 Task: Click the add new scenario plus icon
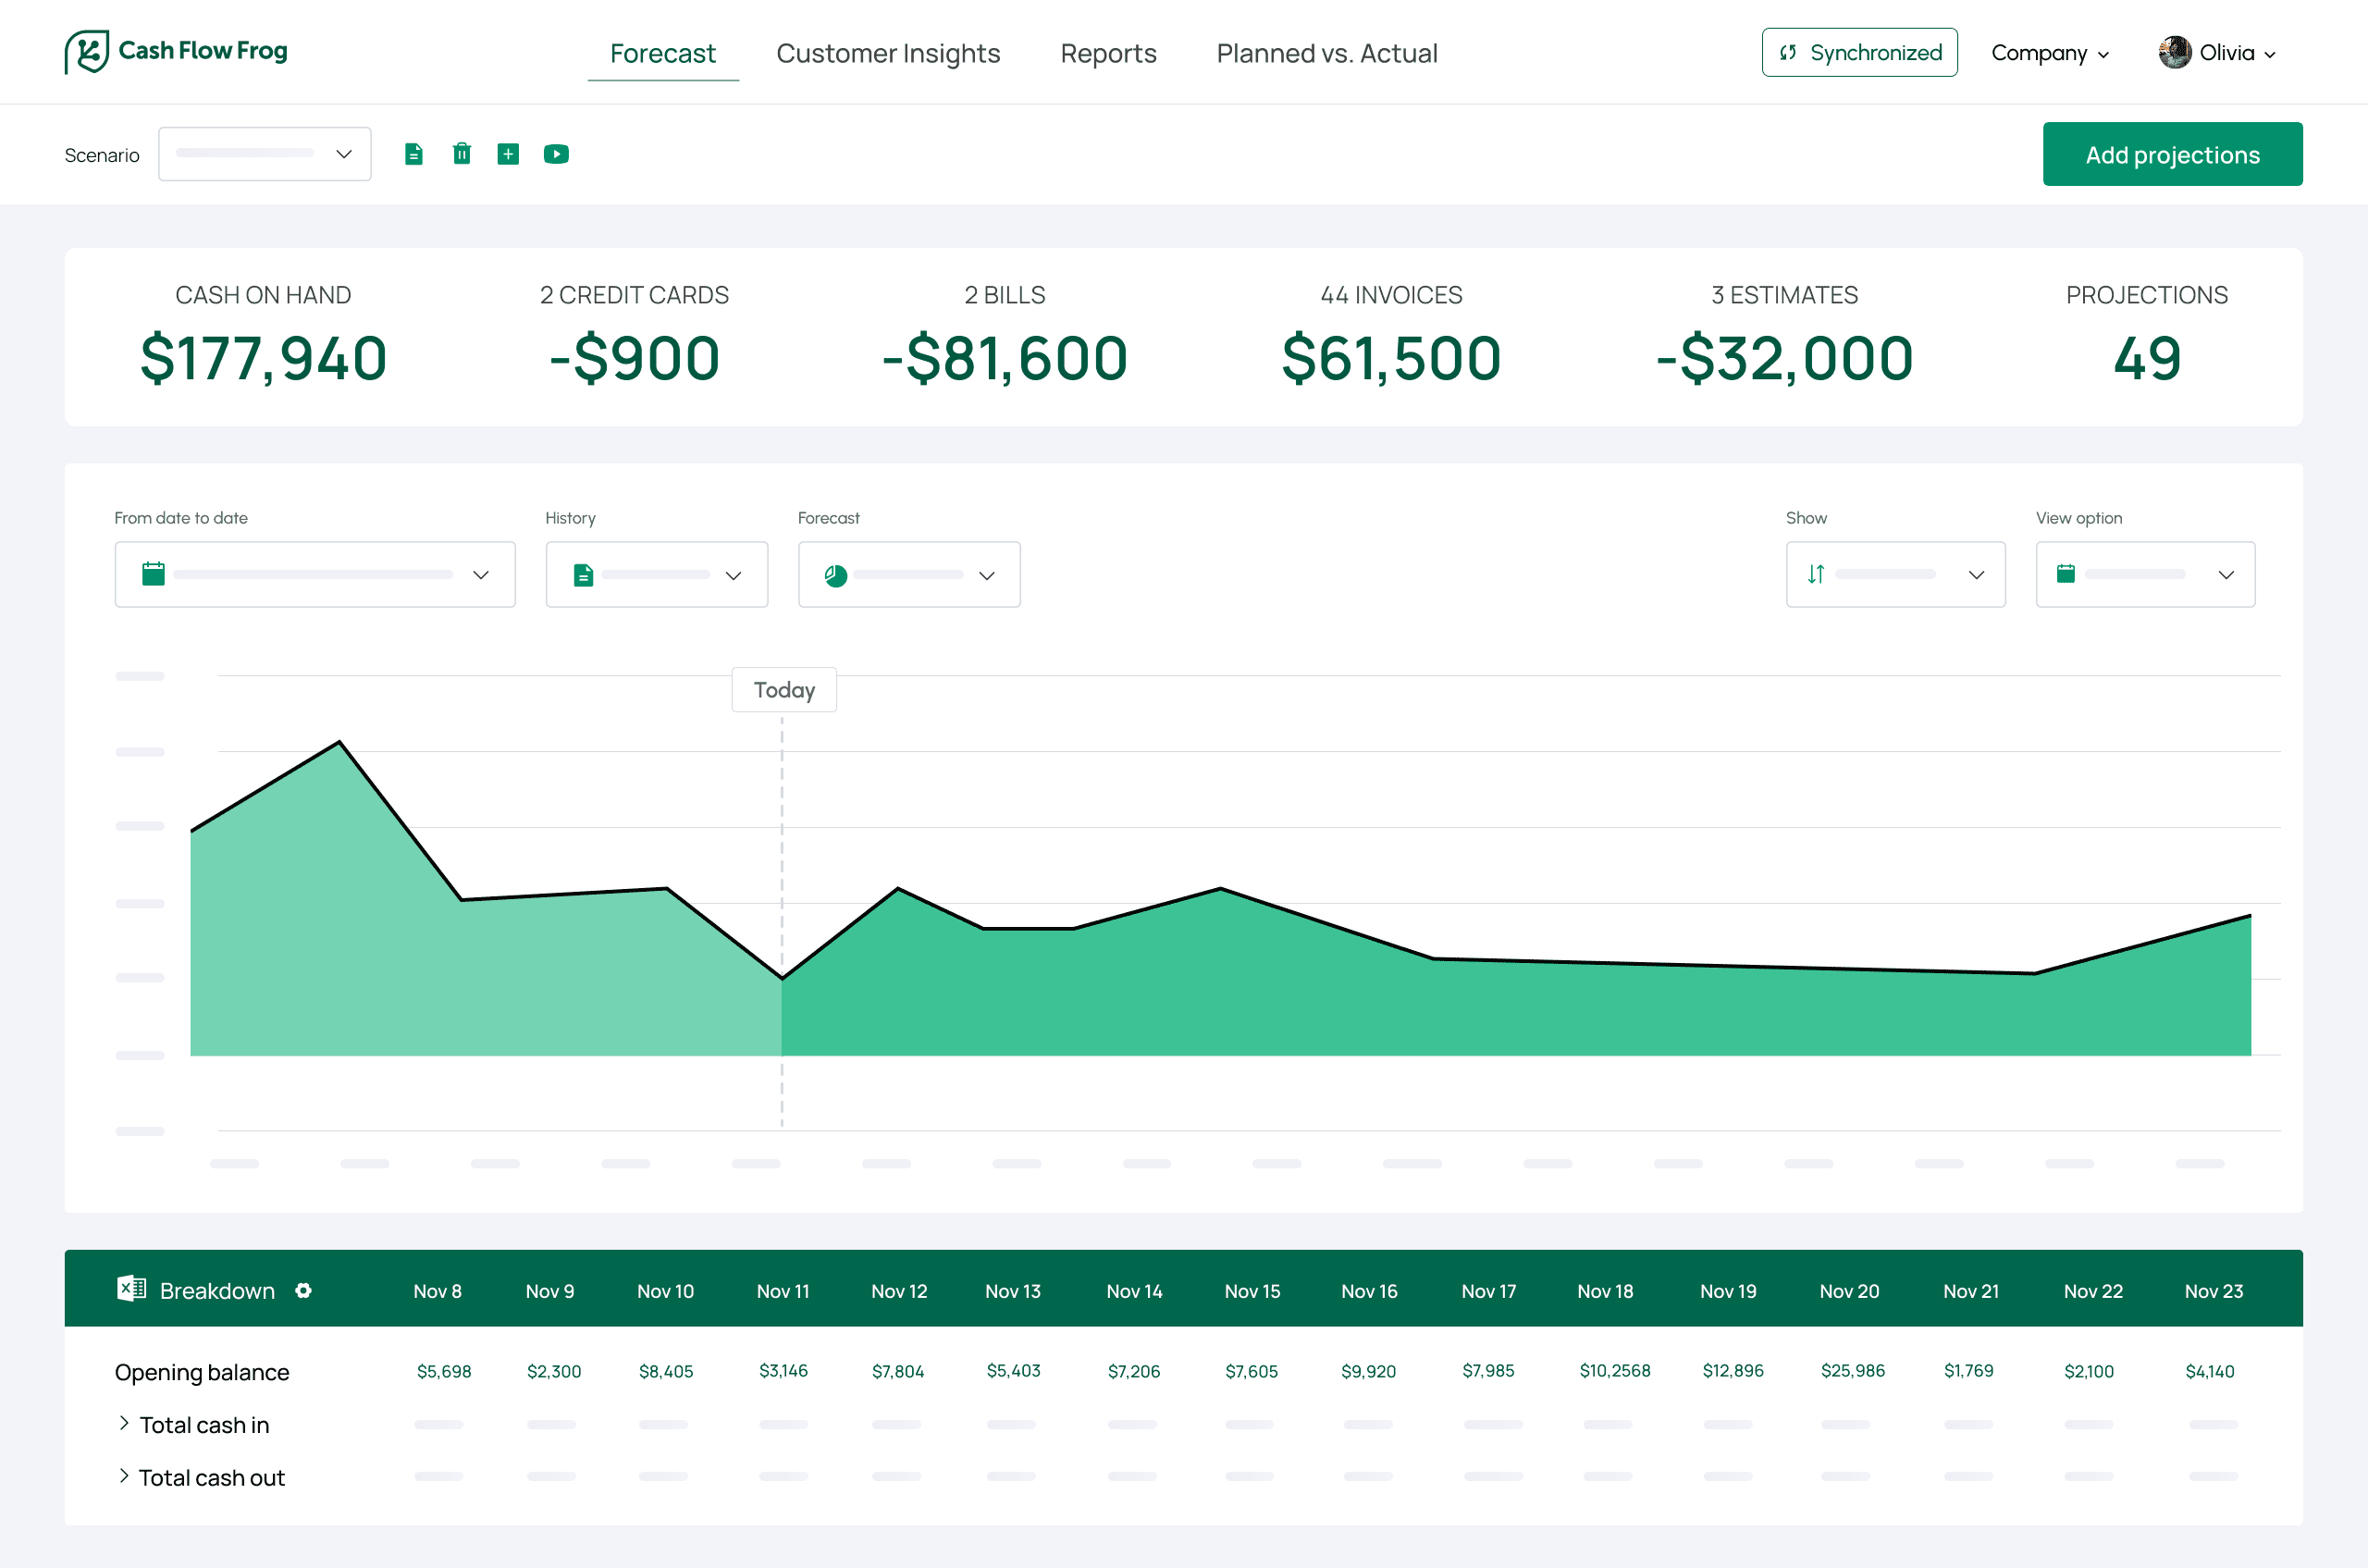point(508,154)
